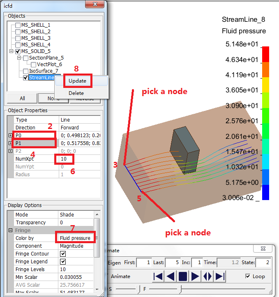Expand the P2 property row
The height and width of the screenshot is (297, 279).
[x=10, y=151]
